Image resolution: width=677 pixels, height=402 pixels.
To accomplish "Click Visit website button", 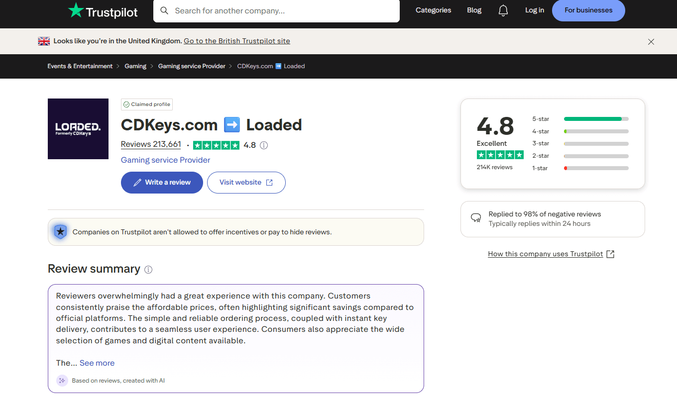I will point(246,183).
